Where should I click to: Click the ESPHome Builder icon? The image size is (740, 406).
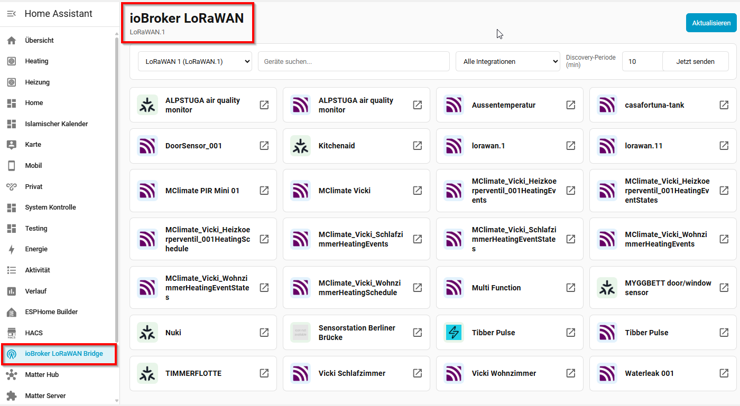[x=11, y=312]
